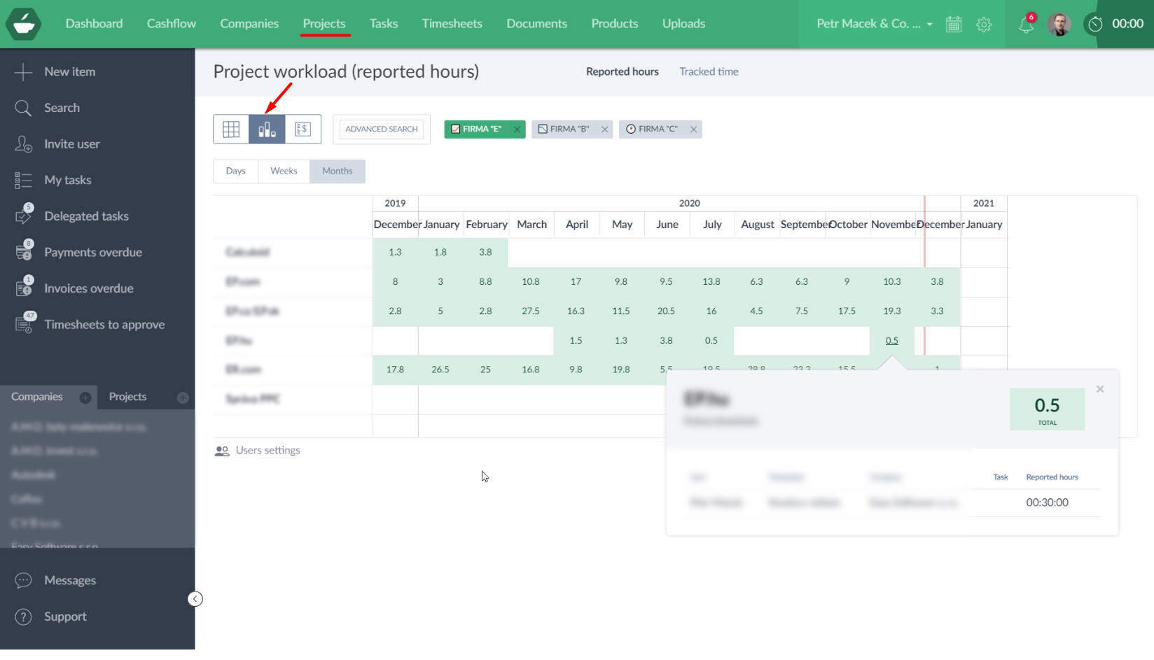
Task: Switch to Tracked time tab
Action: 709,71
